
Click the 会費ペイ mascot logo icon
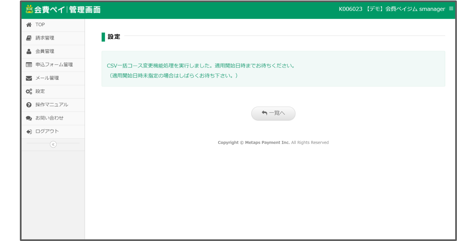(30, 9)
